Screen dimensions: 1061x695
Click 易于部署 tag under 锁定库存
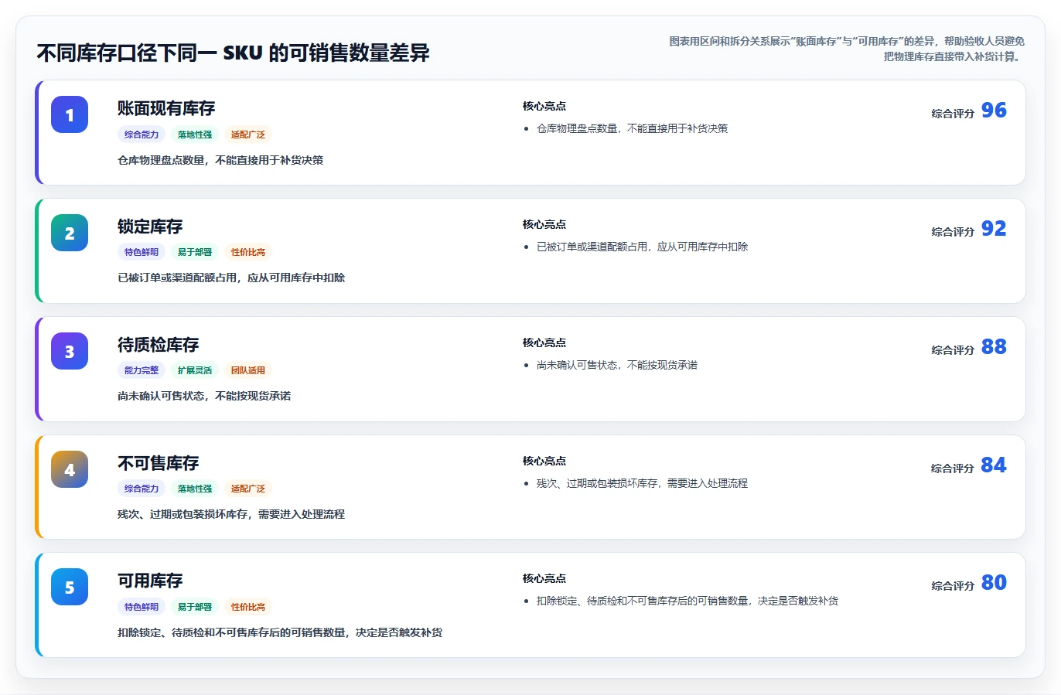click(195, 252)
